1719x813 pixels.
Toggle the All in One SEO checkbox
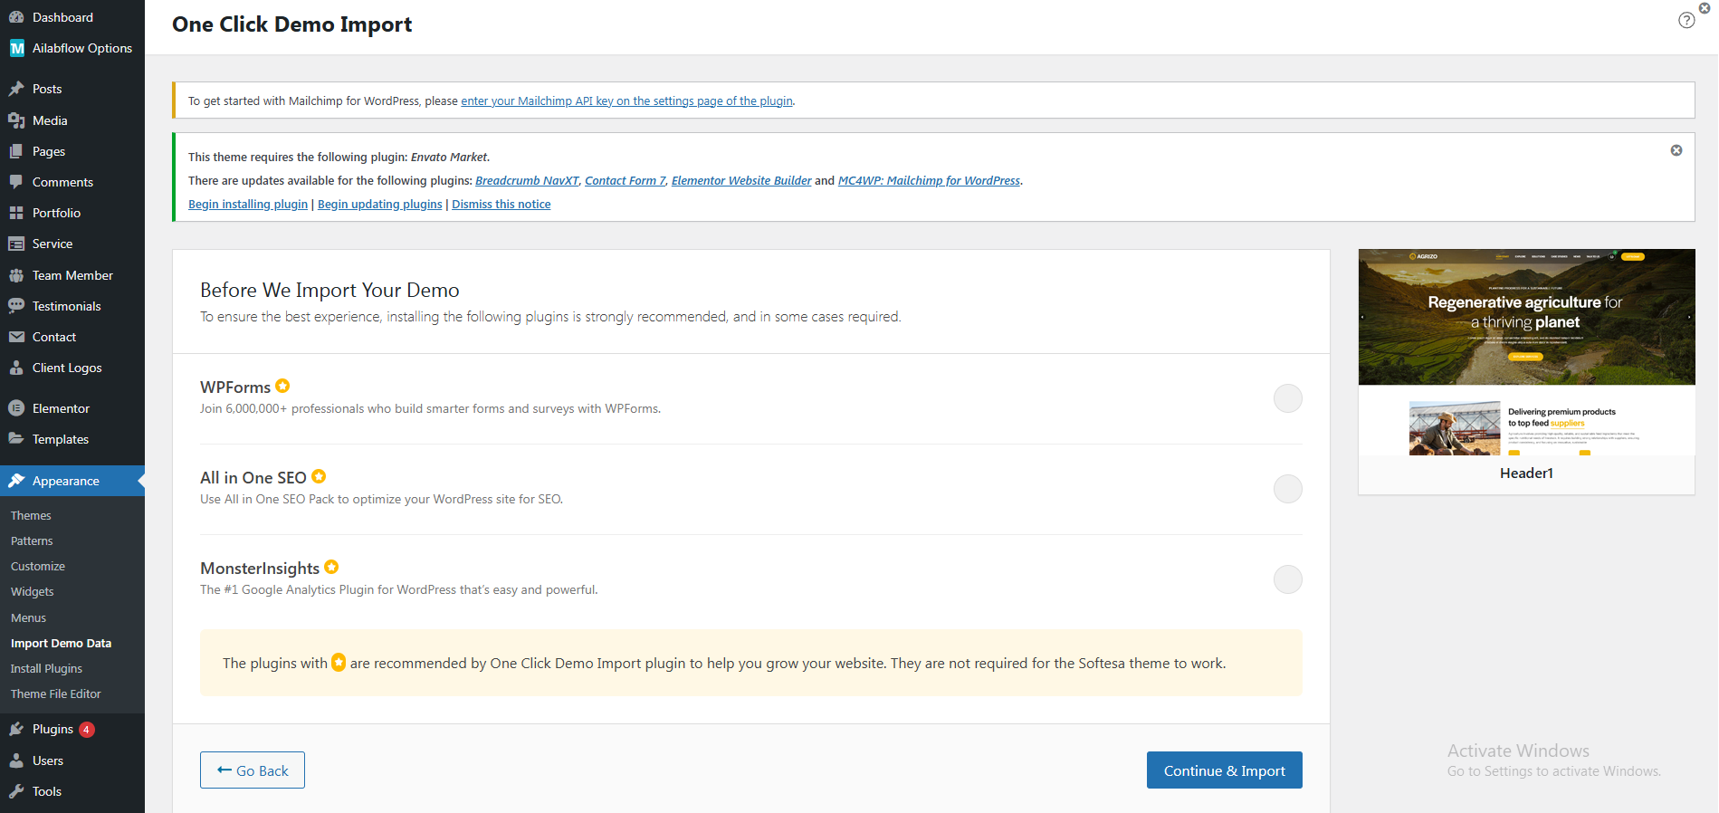(x=1288, y=489)
